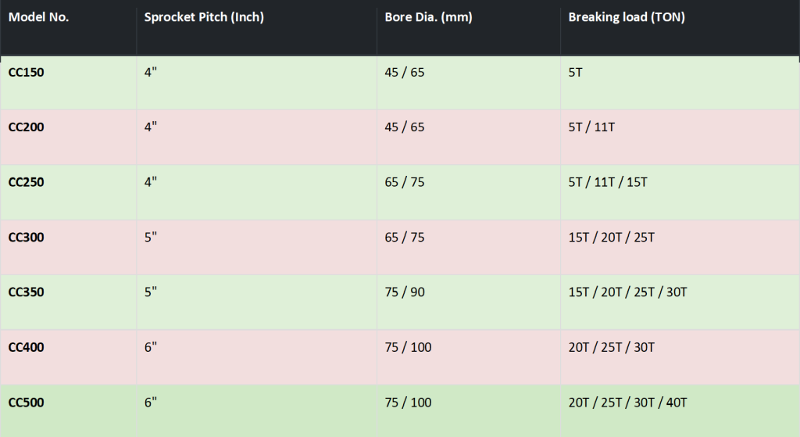Click the Sprocket Pitch (Inch) header

point(204,17)
